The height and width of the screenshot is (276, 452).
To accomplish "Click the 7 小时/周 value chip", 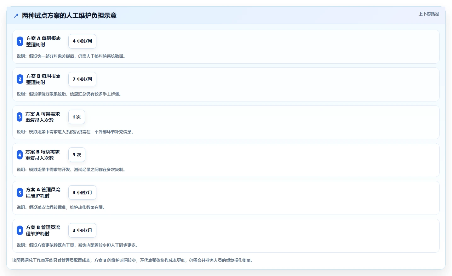I will (x=82, y=79).
